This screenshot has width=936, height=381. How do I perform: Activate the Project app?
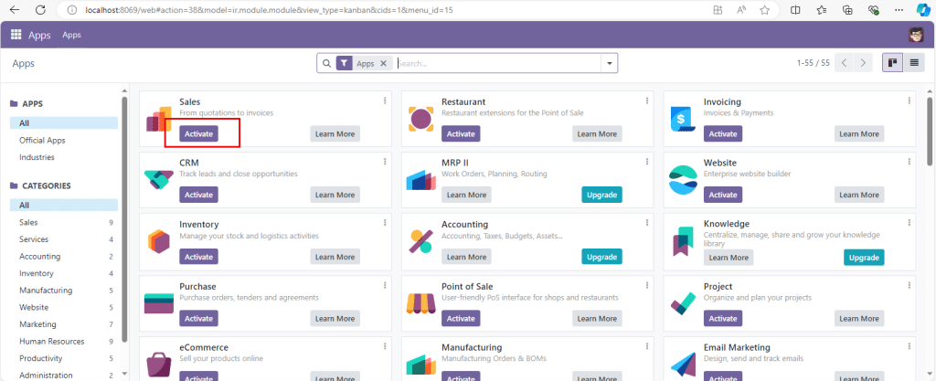pos(723,318)
